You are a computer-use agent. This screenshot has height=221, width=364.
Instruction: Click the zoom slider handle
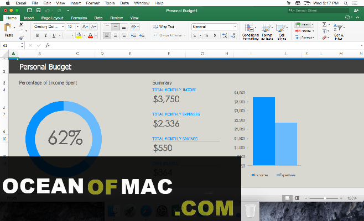point(325,198)
